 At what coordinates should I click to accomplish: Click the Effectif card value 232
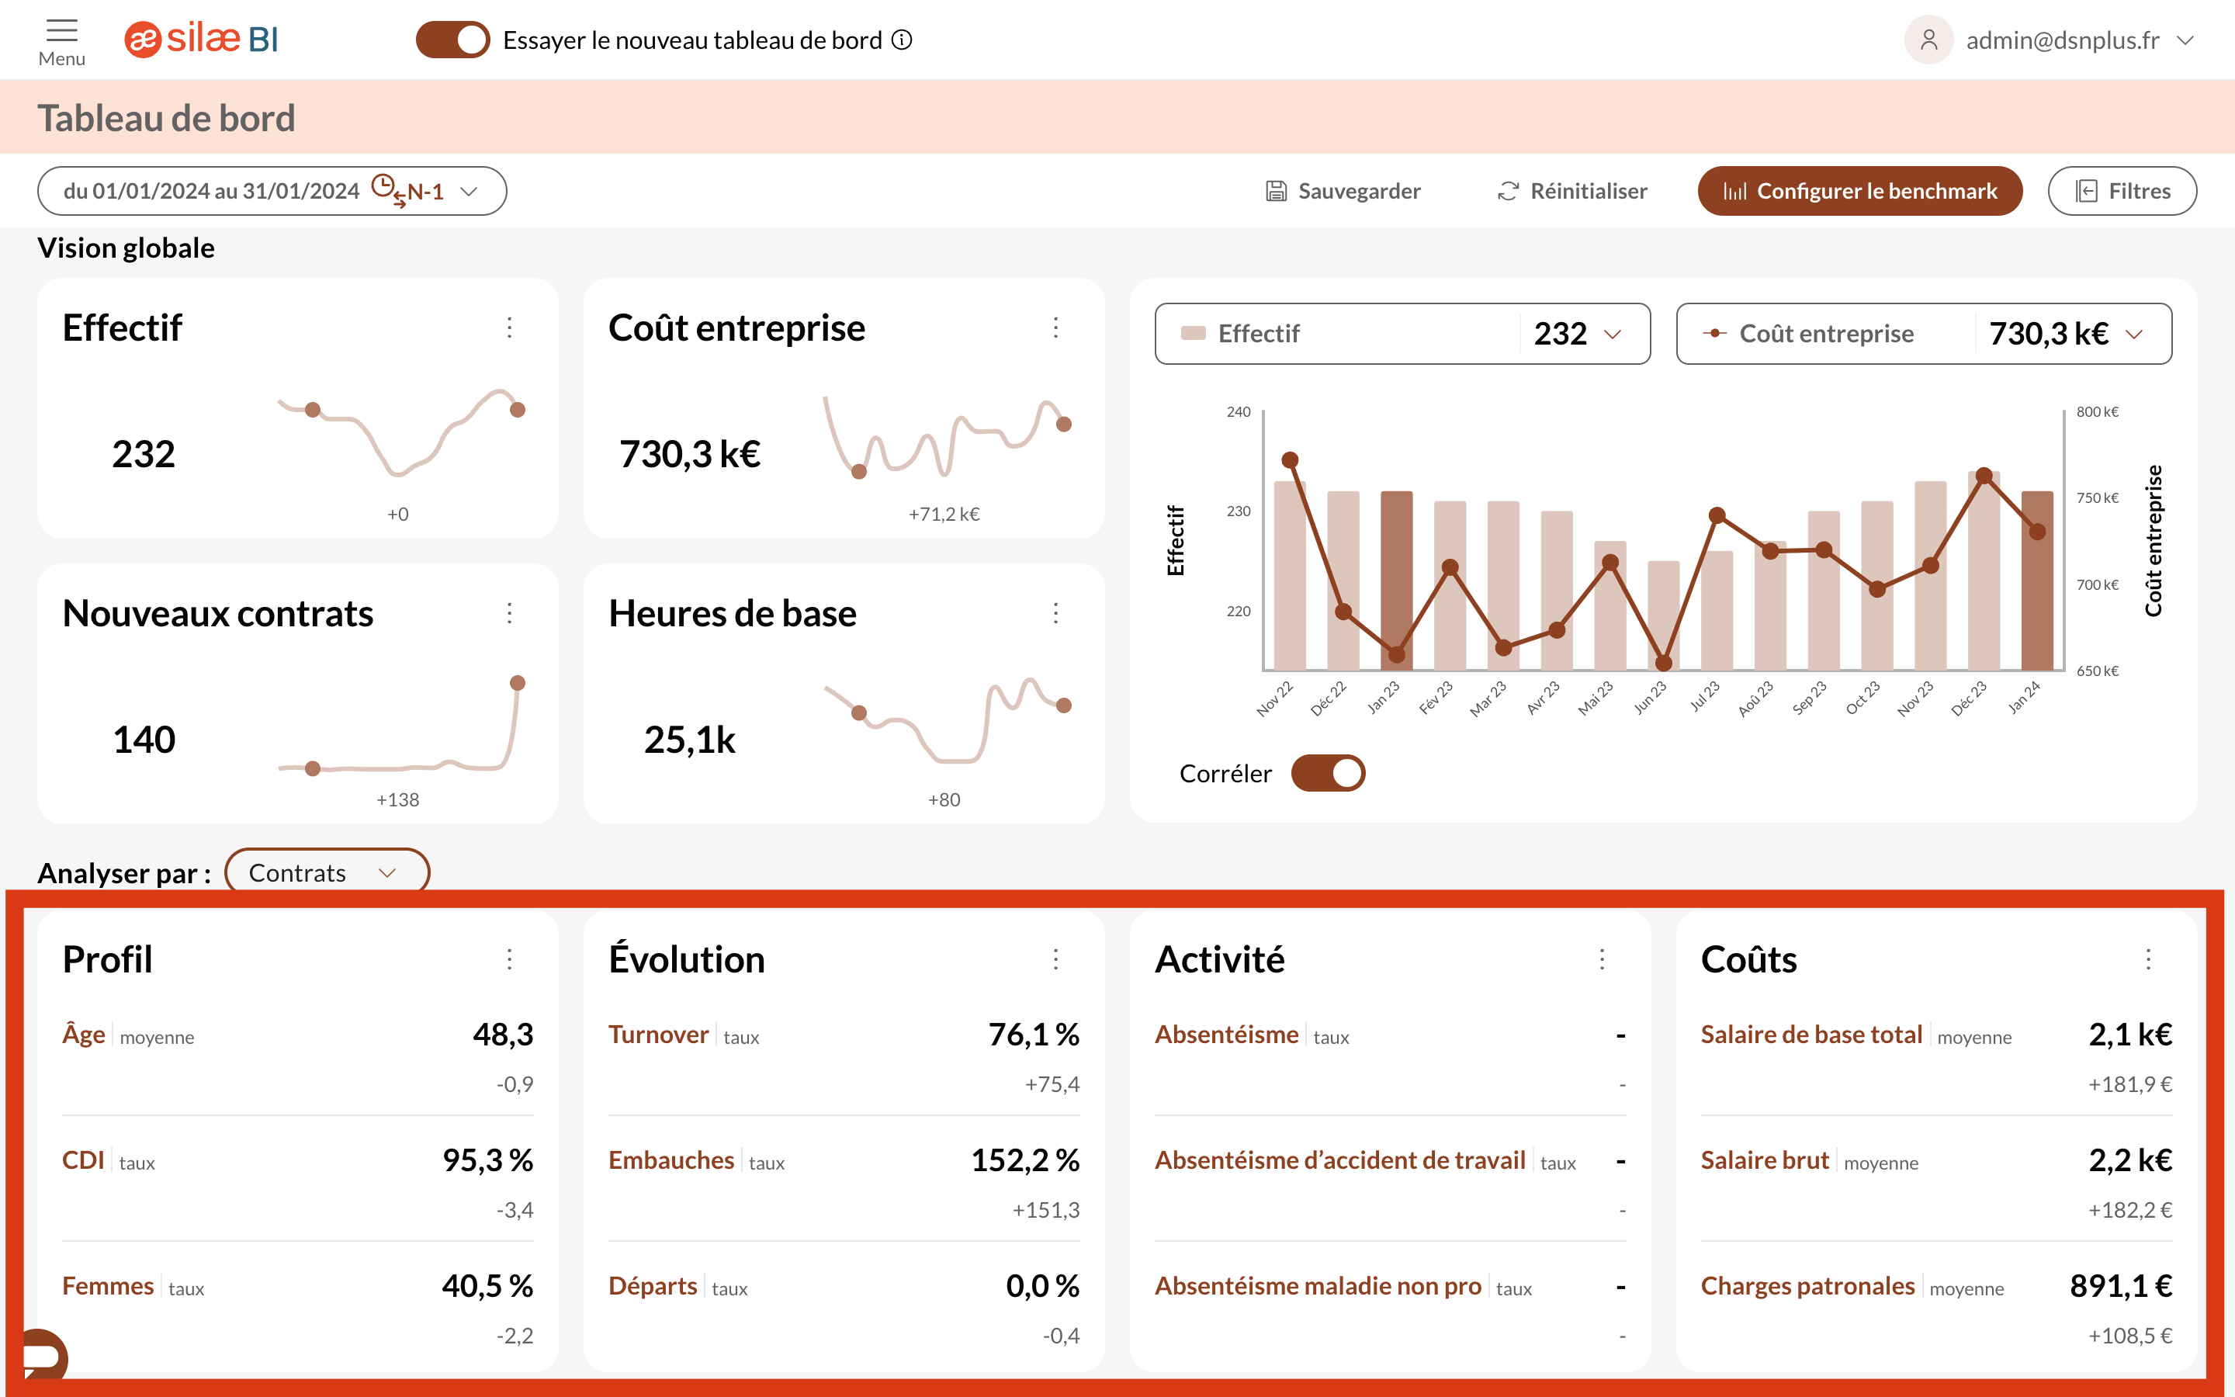coord(143,454)
